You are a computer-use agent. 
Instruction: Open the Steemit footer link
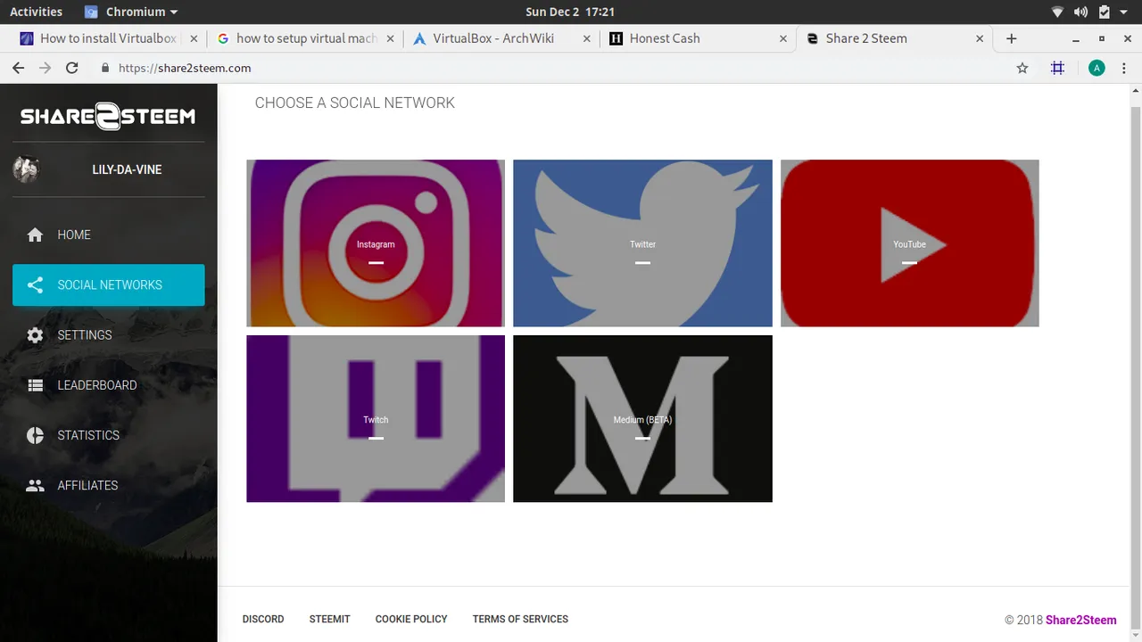coord(329,619)
